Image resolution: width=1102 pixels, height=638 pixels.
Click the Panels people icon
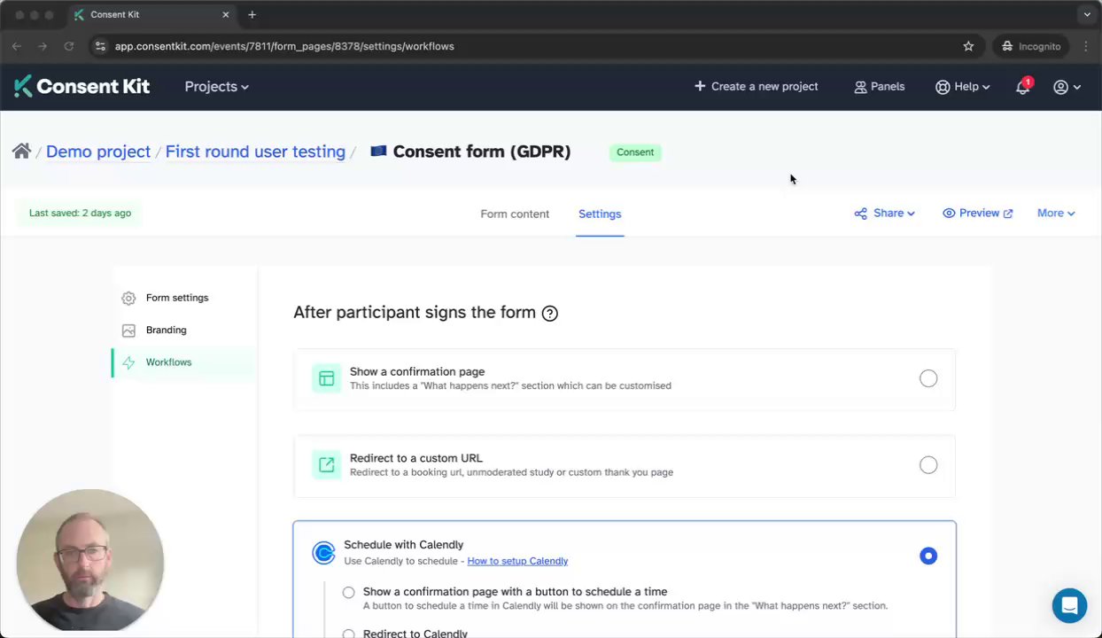pos(860,87)
